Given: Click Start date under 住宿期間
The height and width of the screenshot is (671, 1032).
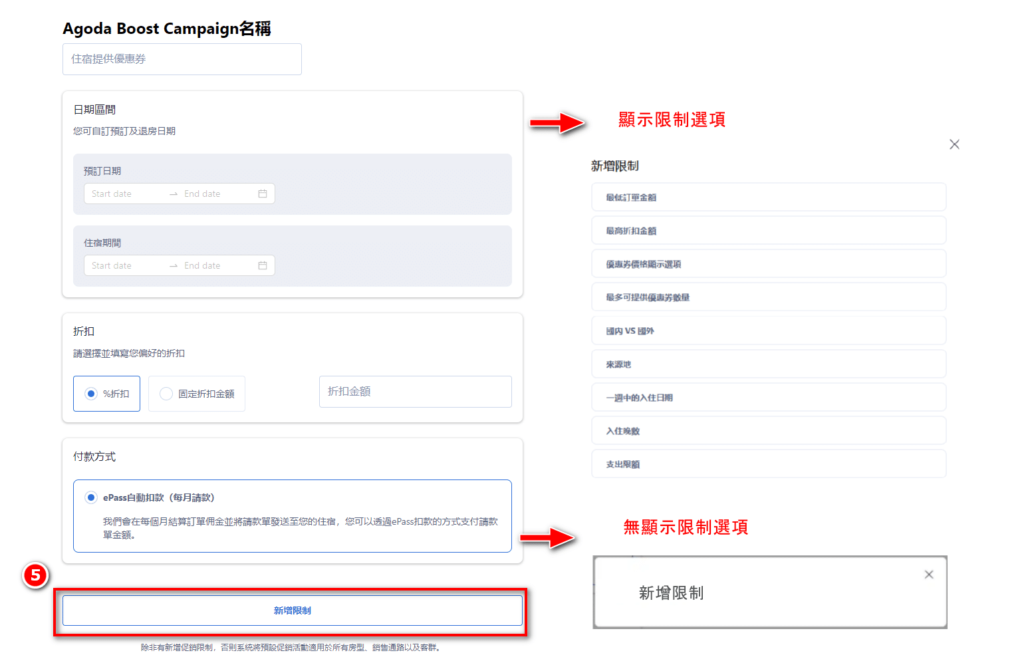Looking at the screenshot, I should (112, 265).
